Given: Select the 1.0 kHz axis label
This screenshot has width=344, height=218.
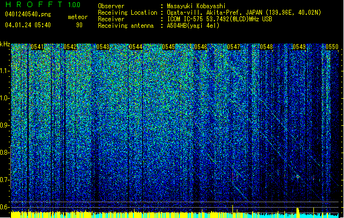Looking at the screenshot, I should pyautogui.click(x=5, y=98).
